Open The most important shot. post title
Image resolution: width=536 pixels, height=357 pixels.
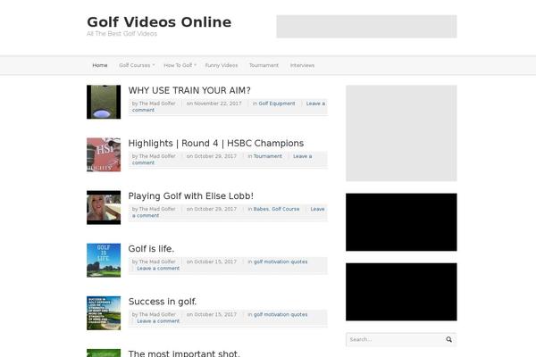click(x=184, y=353)
